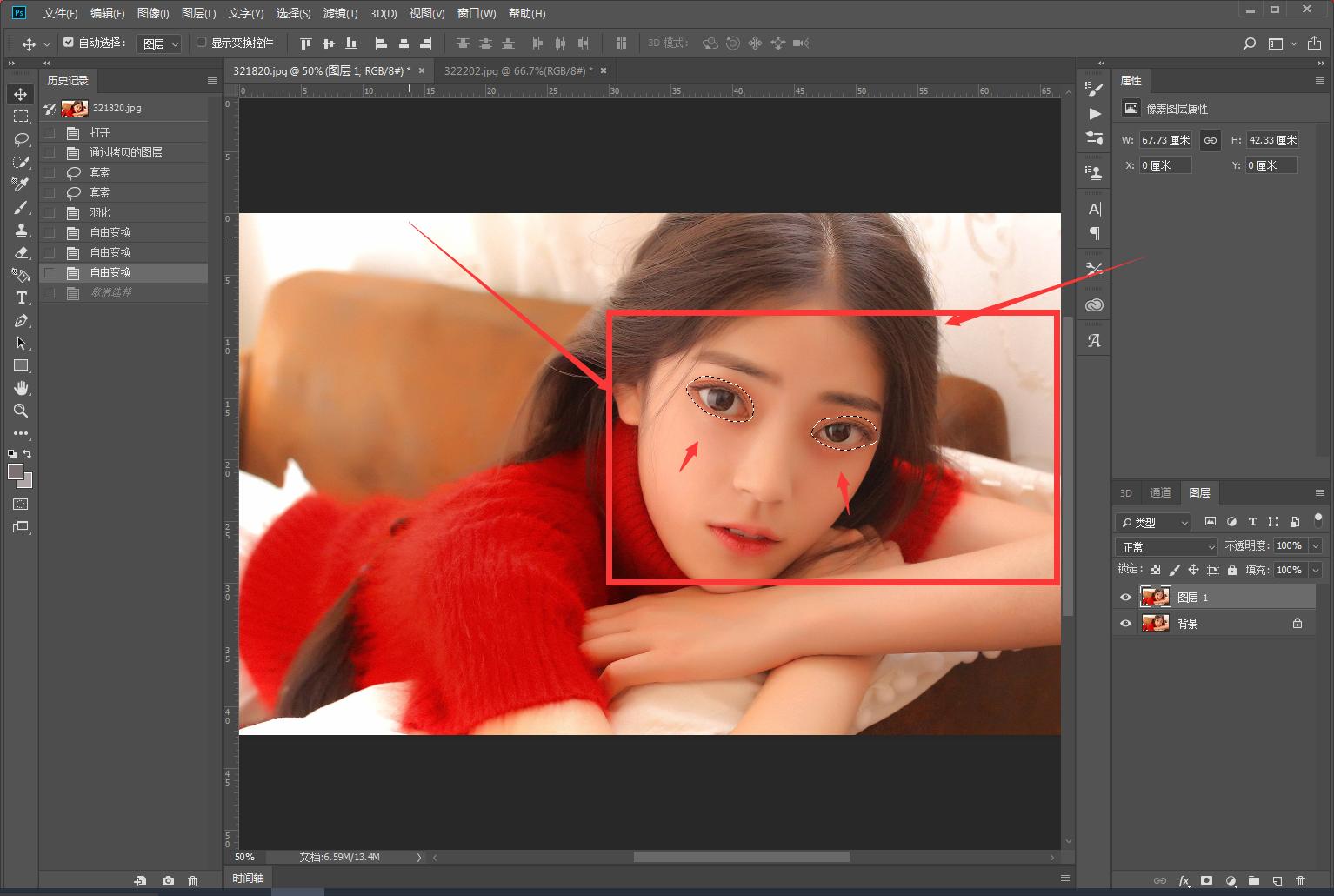The height and width of the screenshot is (896, 1334).
Task: Select the Horizontal Type tool
Action: [21, 298]
